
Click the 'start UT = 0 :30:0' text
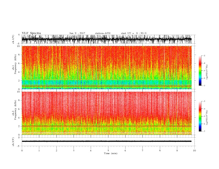click(x=134, y=33)
